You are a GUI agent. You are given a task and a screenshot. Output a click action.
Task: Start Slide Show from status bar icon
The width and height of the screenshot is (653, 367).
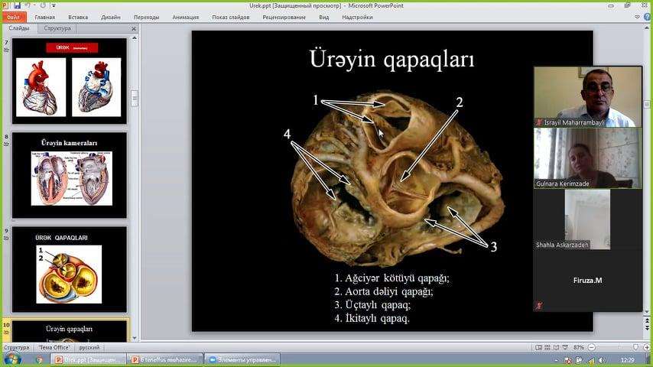pos(565,347)
